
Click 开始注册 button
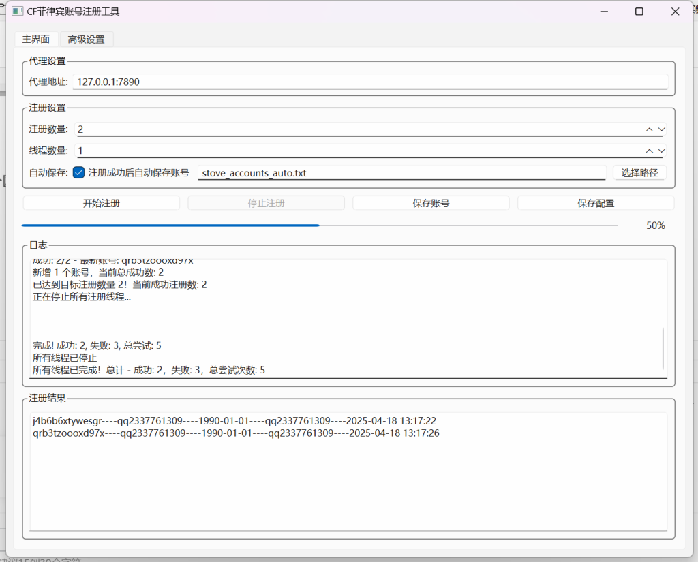102,203
